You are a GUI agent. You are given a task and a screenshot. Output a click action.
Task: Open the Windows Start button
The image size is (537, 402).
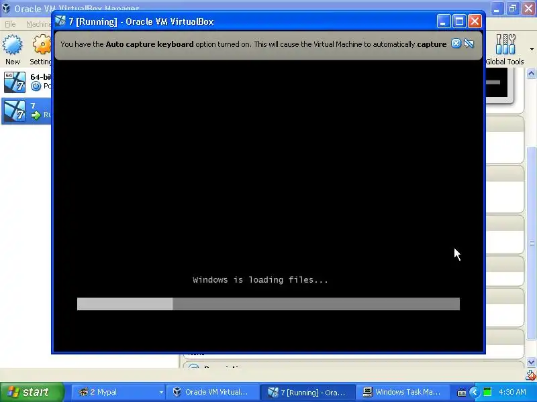click(x=32, y=392)
